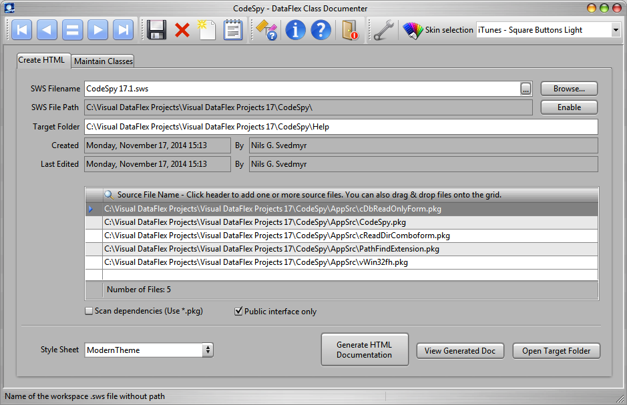This screenshot has height=405, width=627.
Task: Switch to the Maintain Classes tab
Action: click(x=103, y=61)
